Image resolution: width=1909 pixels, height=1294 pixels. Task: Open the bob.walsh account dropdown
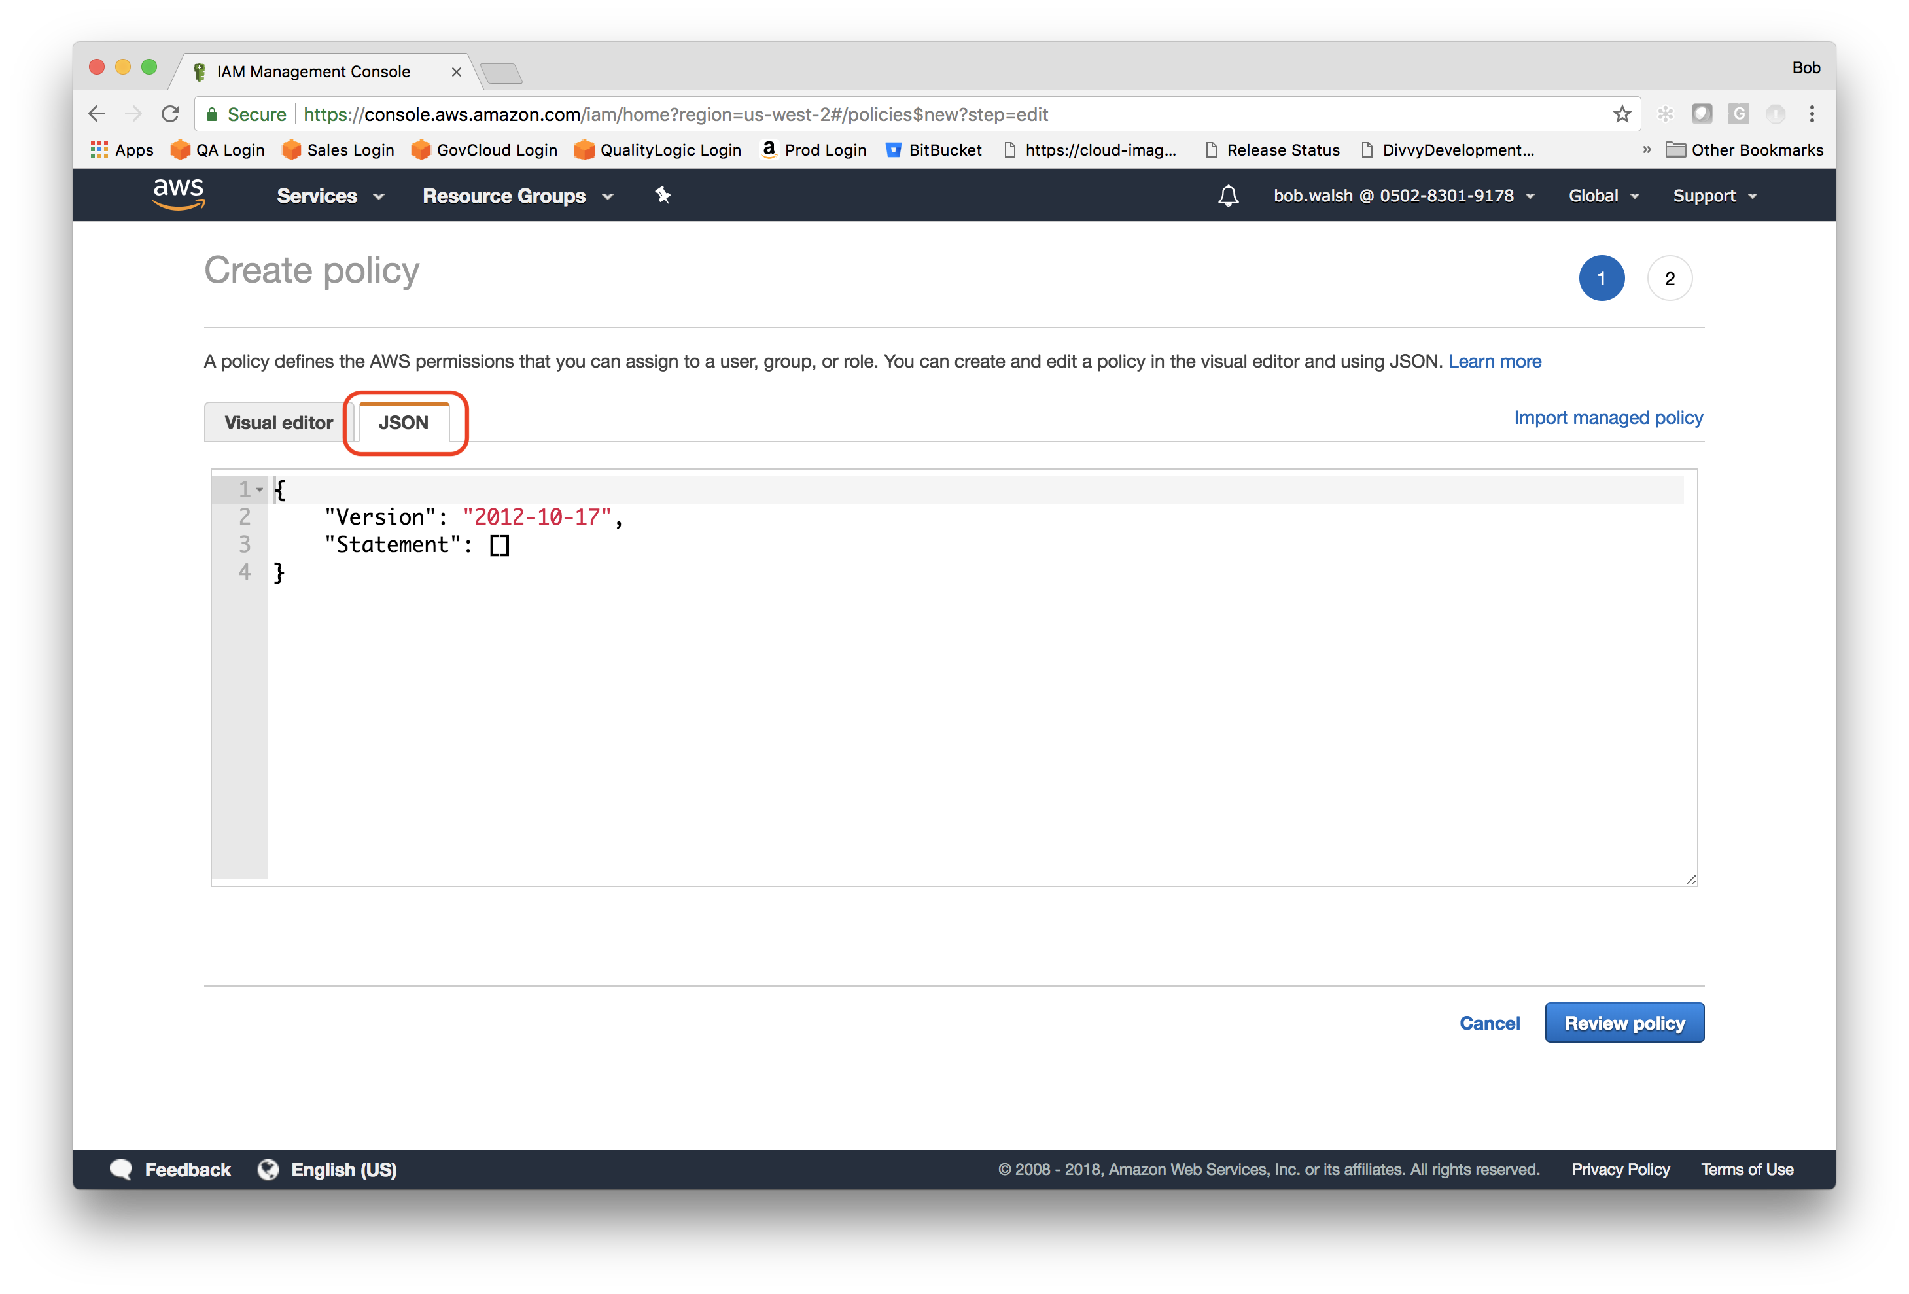coord(1404,196)
